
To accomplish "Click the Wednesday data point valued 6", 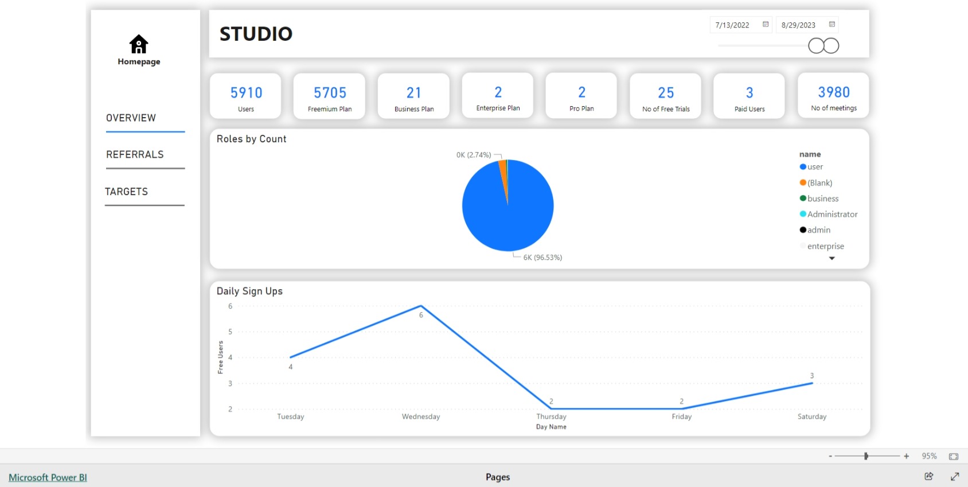I will click(x=421, y=306).
